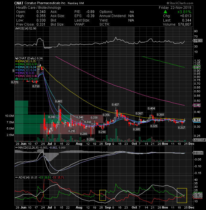Select the EMA(9) 0.33 legend entry
Viewport: 206px width, 210px height.
click(x=26, y=73)
